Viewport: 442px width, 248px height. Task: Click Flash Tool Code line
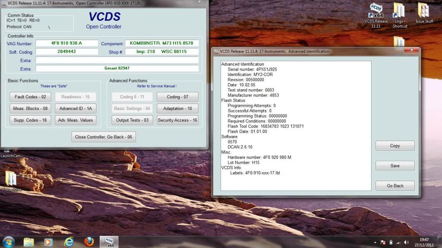[x=266, y=126]
